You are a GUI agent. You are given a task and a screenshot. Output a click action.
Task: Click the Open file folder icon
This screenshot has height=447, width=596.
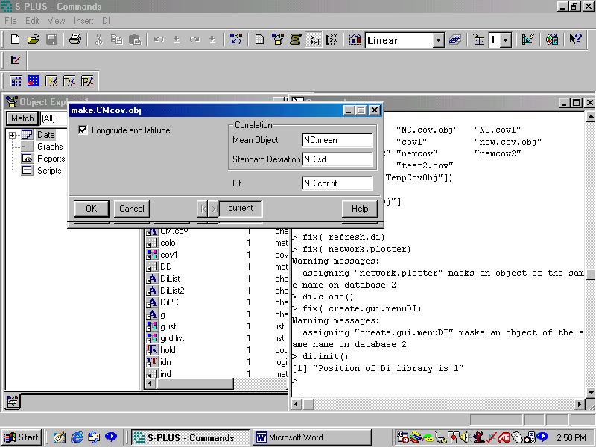pyautogui.click(x=34, y=39)
